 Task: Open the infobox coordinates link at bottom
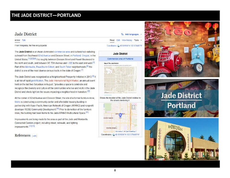click(127, 134)
